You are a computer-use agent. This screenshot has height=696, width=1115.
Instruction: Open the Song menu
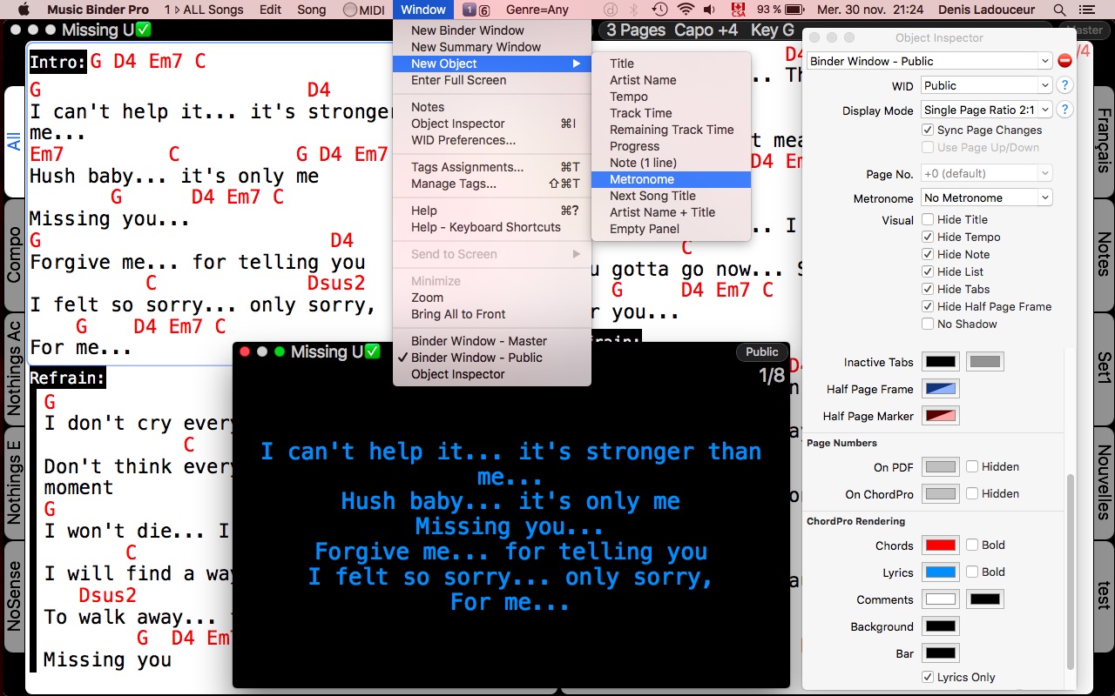point(312,10)
